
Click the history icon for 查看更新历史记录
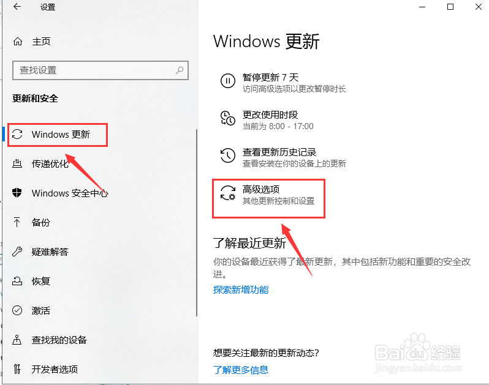pyautogui.click(x=228, y=155)
